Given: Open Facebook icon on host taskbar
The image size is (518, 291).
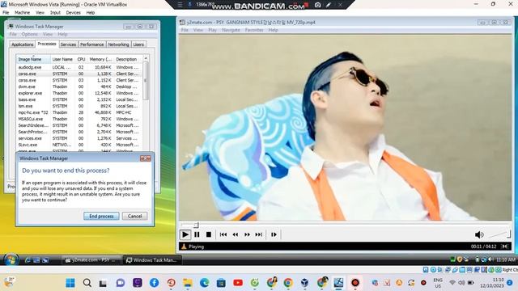Looking at the screenshot, I should [155, 283].
